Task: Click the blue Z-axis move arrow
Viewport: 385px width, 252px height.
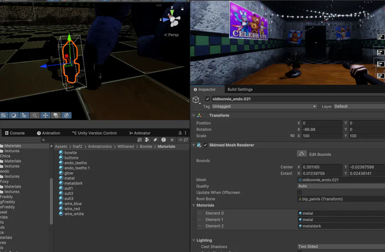Action: click(x=44, y=66)
